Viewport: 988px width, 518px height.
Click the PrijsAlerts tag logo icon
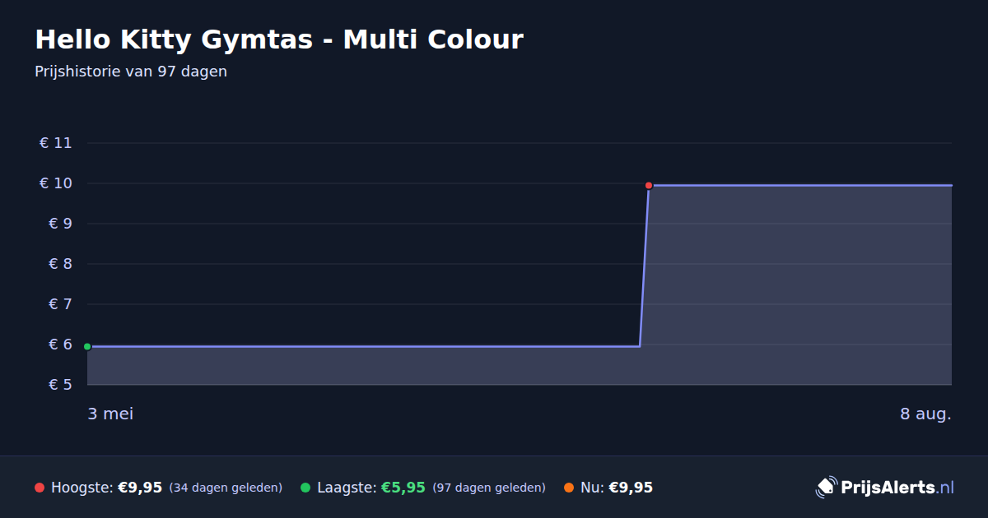[x=826, y=487]
